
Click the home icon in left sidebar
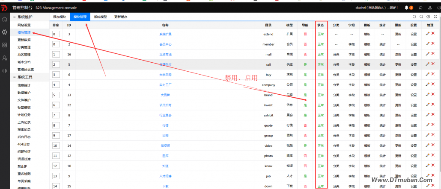coord(5,19)
